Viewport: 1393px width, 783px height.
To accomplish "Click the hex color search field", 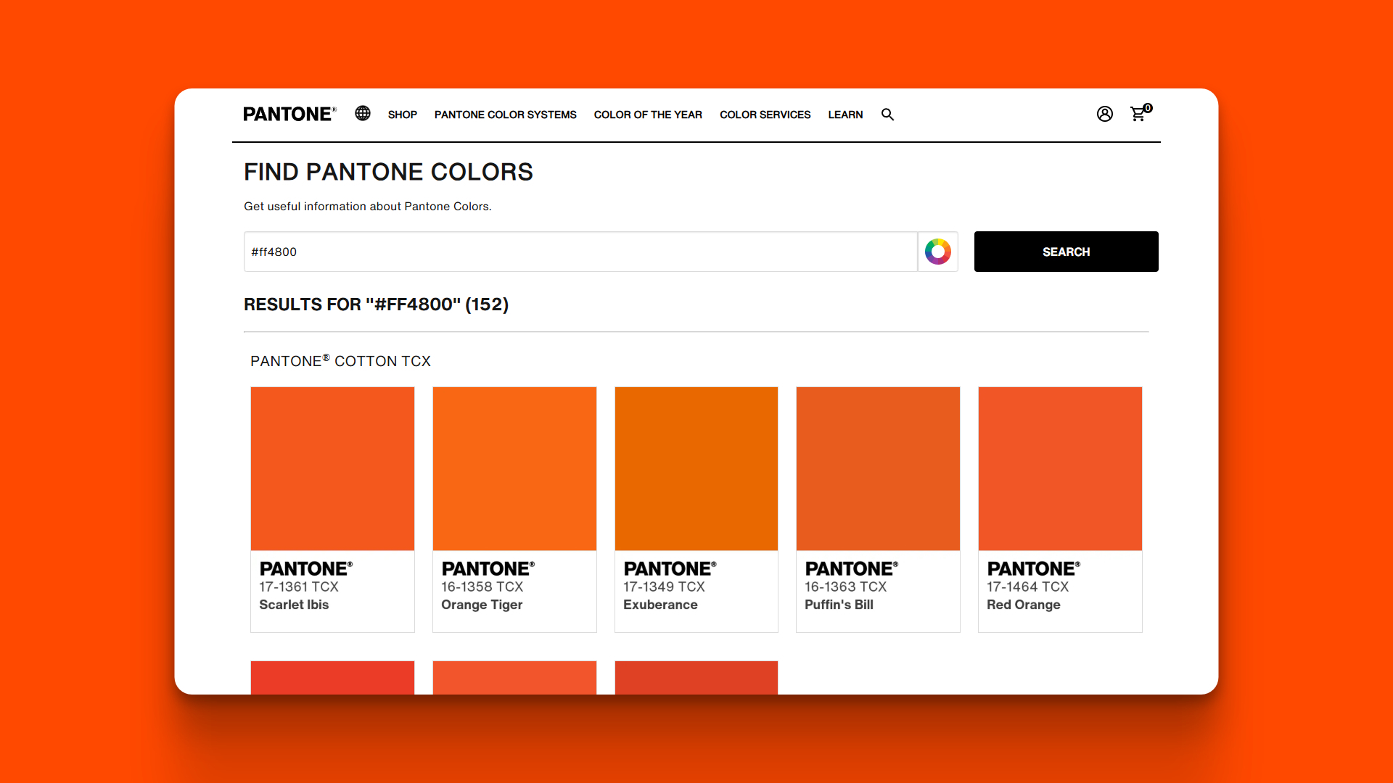I will [580, 252].
